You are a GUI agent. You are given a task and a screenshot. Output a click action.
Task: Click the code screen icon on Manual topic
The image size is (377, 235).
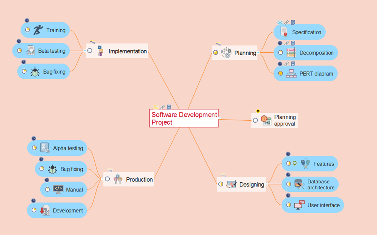coord(58,189)
